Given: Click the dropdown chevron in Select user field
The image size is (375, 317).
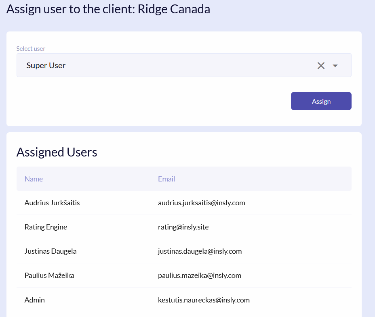Looking at the screenshot, I should 335,65.
